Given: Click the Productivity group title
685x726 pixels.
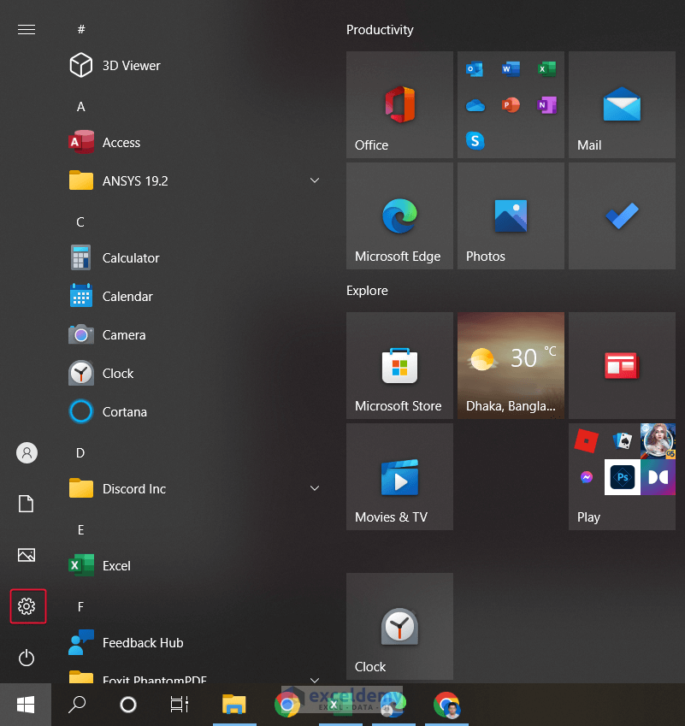Looking at the screenshot, I should (380, 30).
